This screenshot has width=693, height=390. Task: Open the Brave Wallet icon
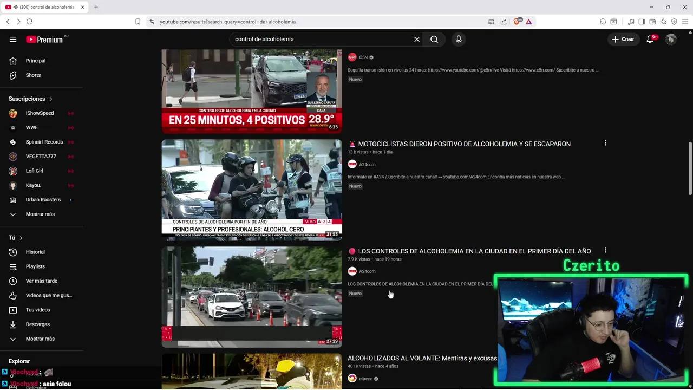(x=652, y=22)
